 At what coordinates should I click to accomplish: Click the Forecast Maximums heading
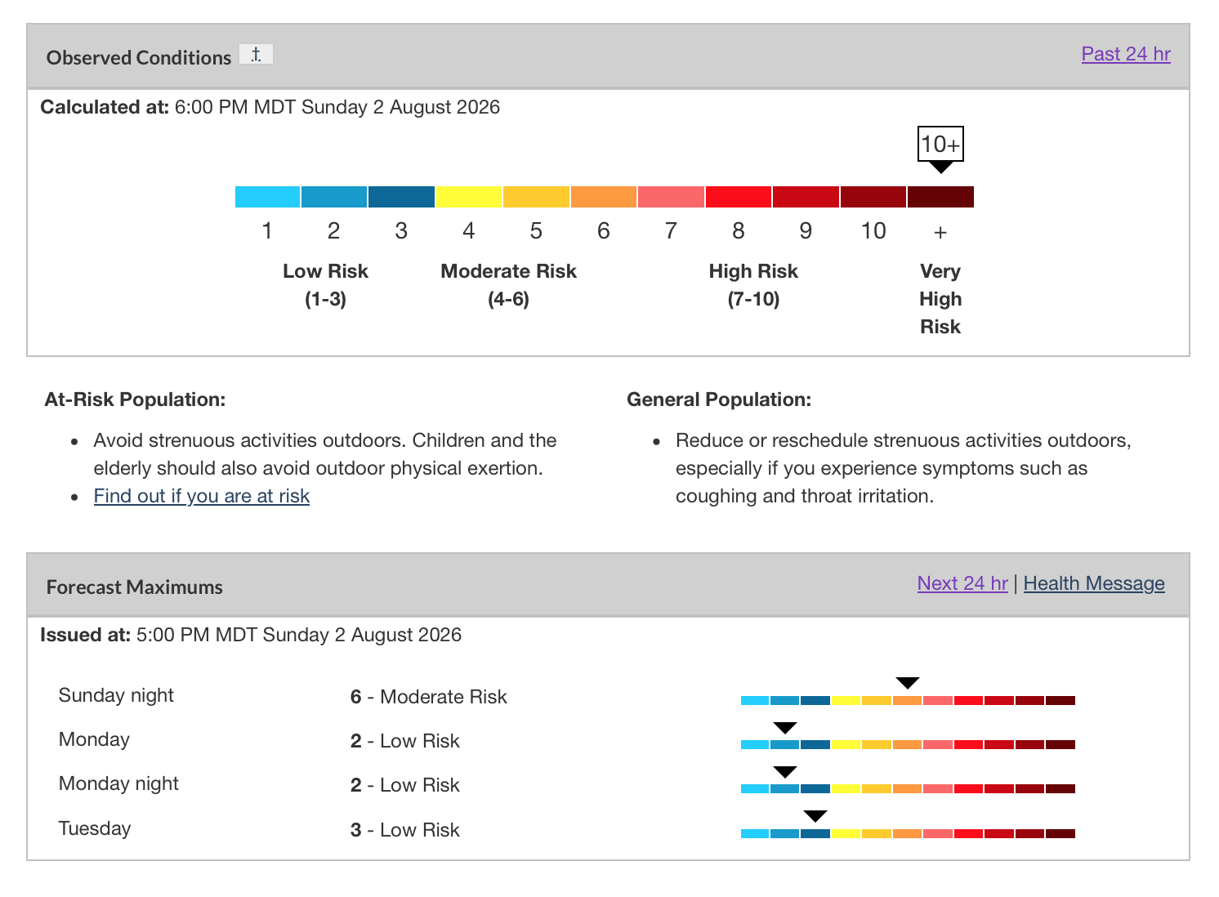135,587
